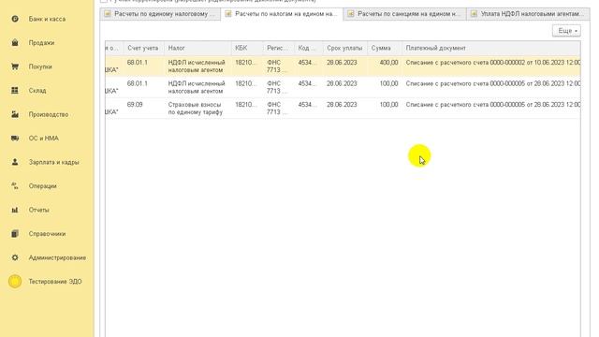
Task: Click the Продажи shopping bag icon
Action: [15, 42]
